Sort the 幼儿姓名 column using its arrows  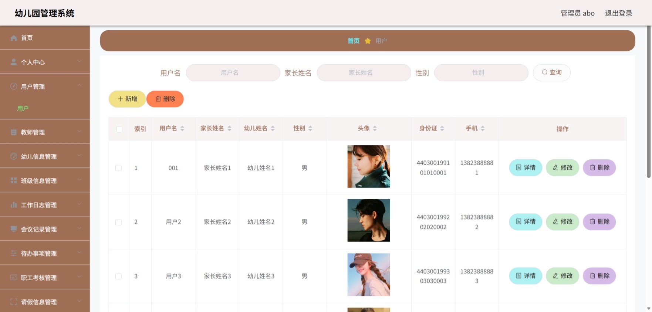click(273, 128)
